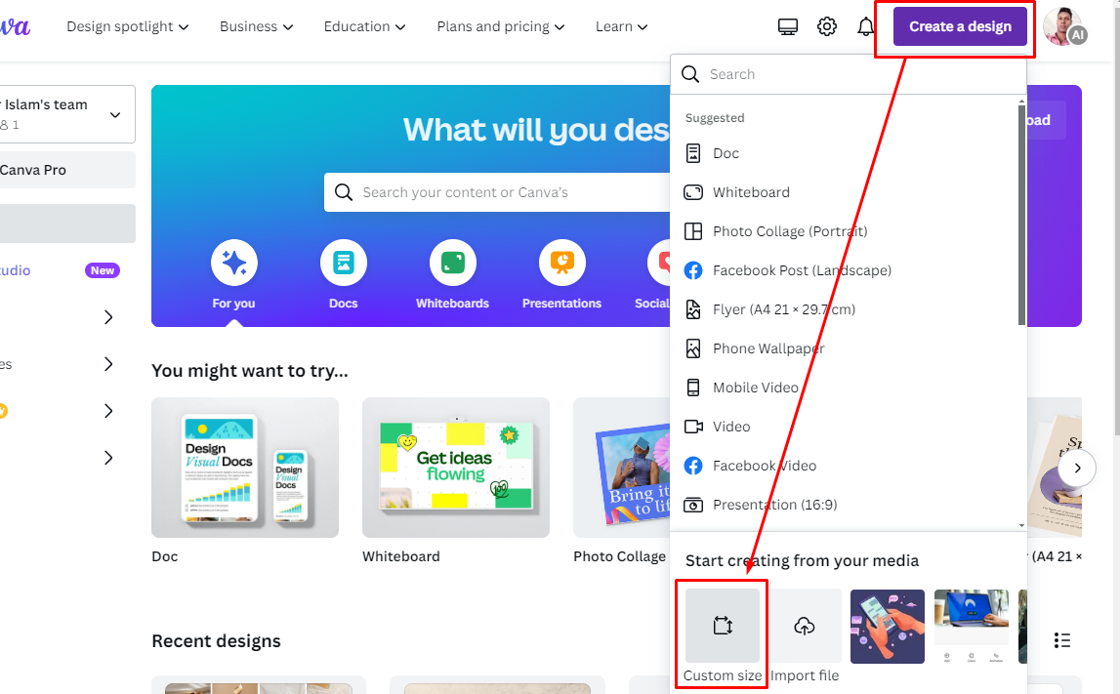Viewport: 1120px width, 694px height.
Task: Select the Presentations category icon
Action: click(562, 263)
